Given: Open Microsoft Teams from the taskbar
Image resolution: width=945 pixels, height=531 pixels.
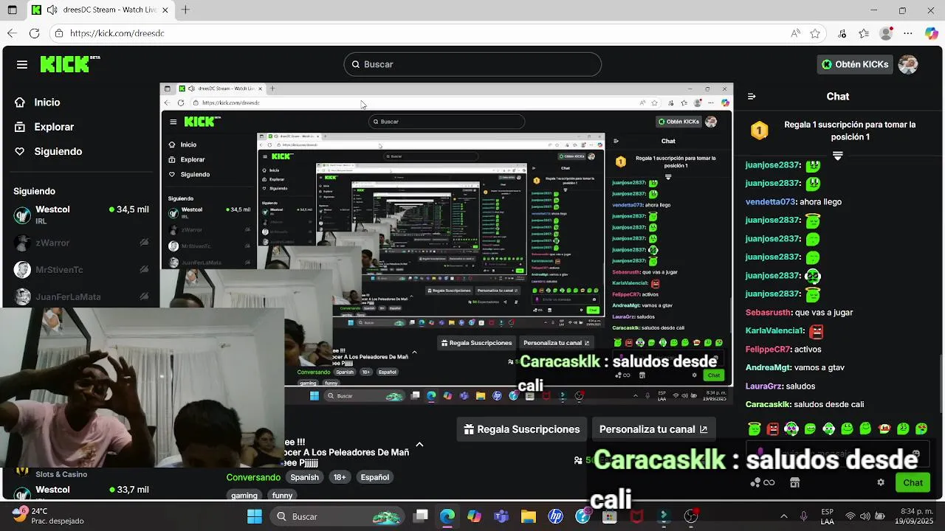Looking at the screenshot, I should click(x=501, y=516).
